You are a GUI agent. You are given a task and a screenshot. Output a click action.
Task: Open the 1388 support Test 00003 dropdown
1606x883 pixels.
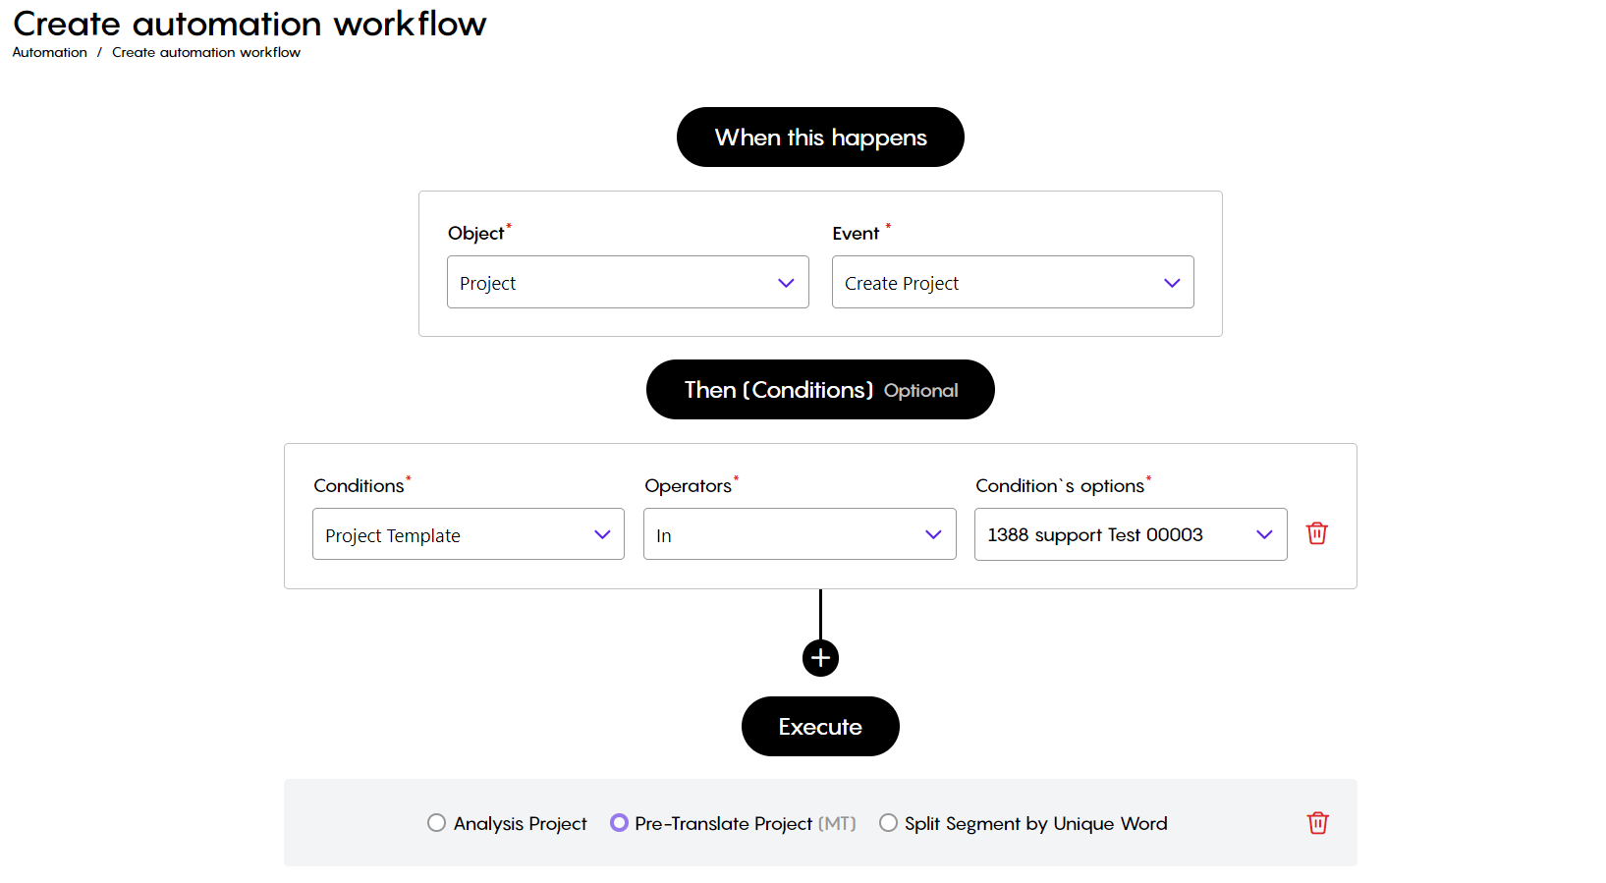click(x=1131, y=534)
